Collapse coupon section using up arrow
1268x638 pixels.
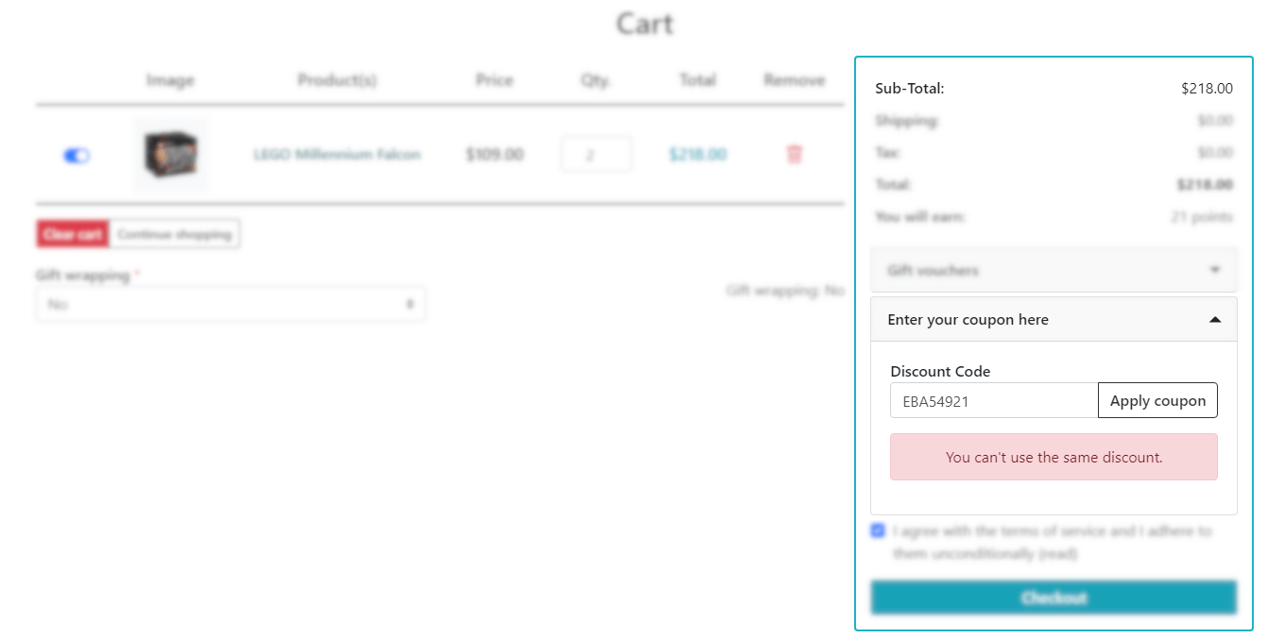point(1215,320)
